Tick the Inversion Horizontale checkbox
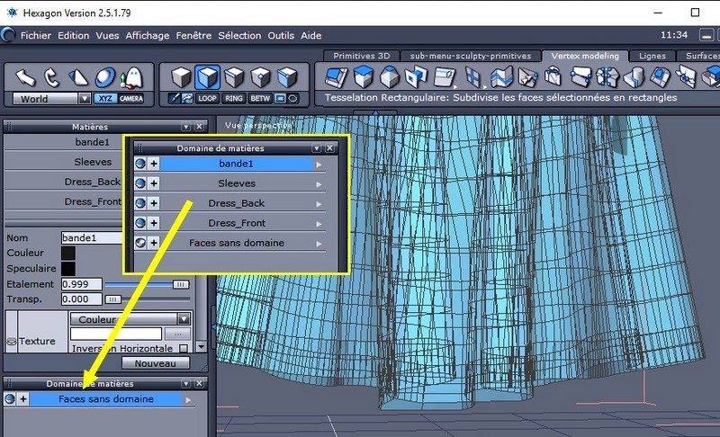The height and width of the screenshot is (437, 720). (x=184, y=349)
